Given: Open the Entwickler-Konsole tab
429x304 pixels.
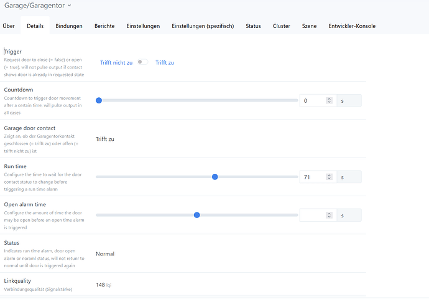Looking at the screenshot, I should click(352, 26).
